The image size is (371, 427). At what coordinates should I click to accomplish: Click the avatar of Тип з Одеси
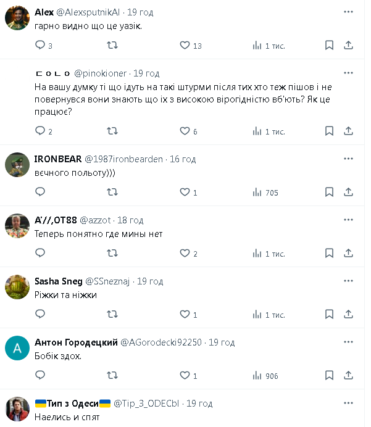pyautogui.click(x=17, y=409)
